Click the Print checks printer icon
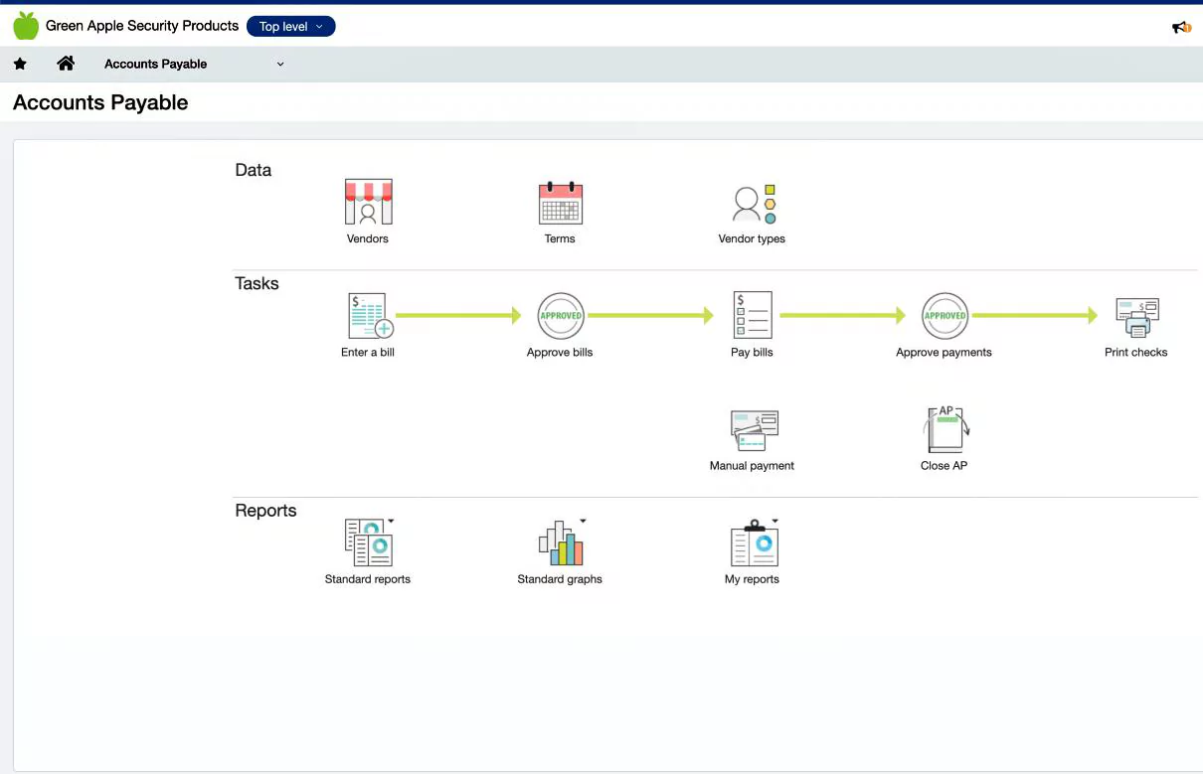The width and height of the screenshot is (1203, 774). [x=1136, y=316]
